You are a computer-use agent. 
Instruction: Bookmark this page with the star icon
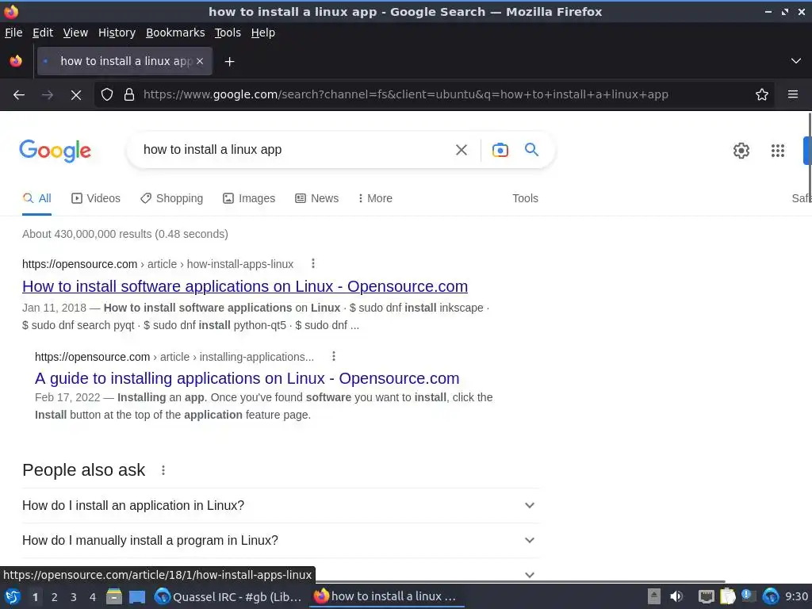pos(762,95)
